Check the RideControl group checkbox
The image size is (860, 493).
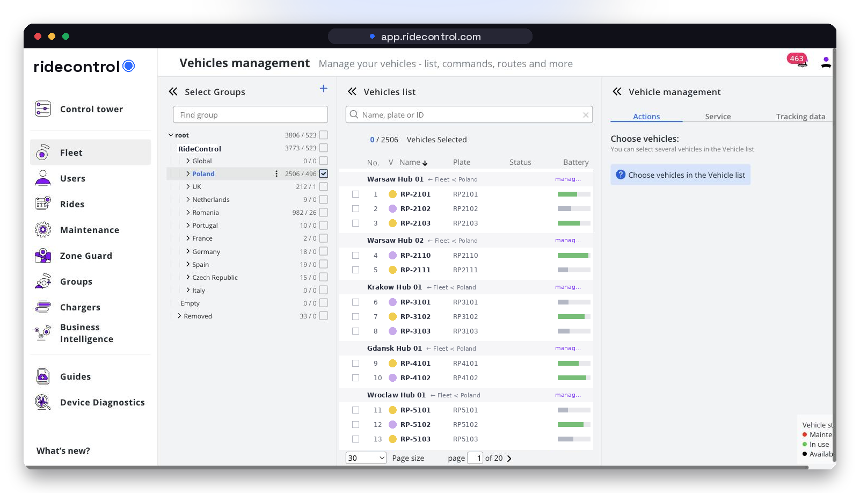(x=323, y=148)
